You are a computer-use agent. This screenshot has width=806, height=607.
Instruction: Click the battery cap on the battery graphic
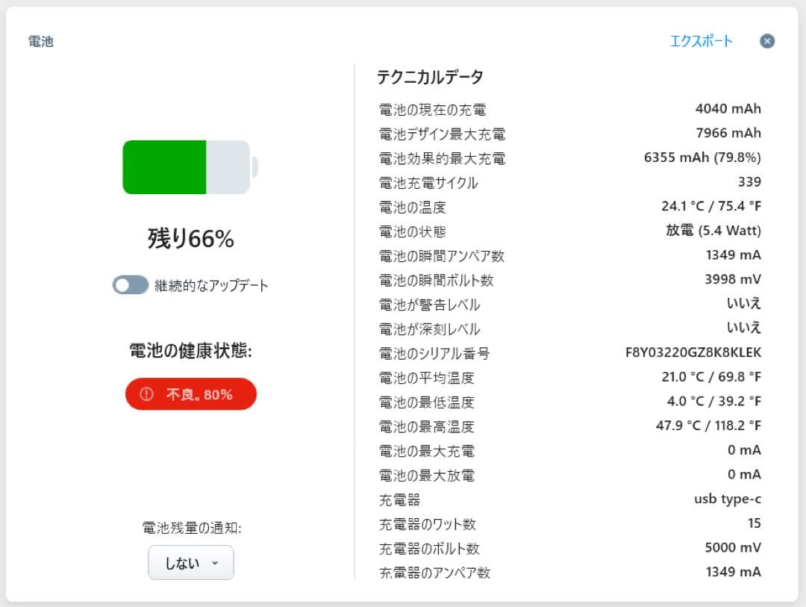(x=257, y=167)
